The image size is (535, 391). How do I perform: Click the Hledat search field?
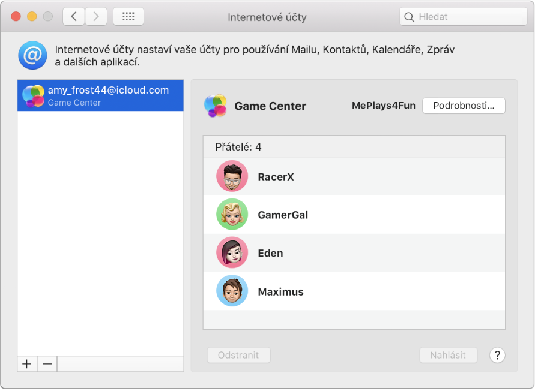point(464,16)
